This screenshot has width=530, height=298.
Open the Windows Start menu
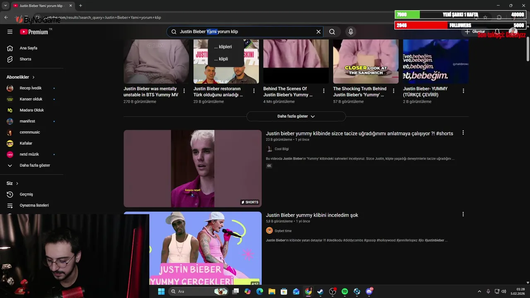point(161,291)
